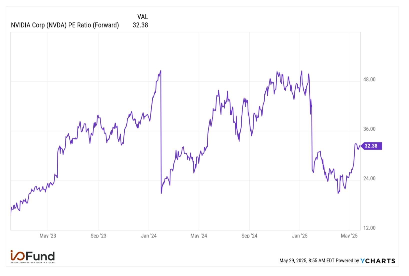The width and height of the screenshot is (409, 276).
Task: Click the NVIDIA Corp PE Ratio legend title
Action: (x=65, y=25)
